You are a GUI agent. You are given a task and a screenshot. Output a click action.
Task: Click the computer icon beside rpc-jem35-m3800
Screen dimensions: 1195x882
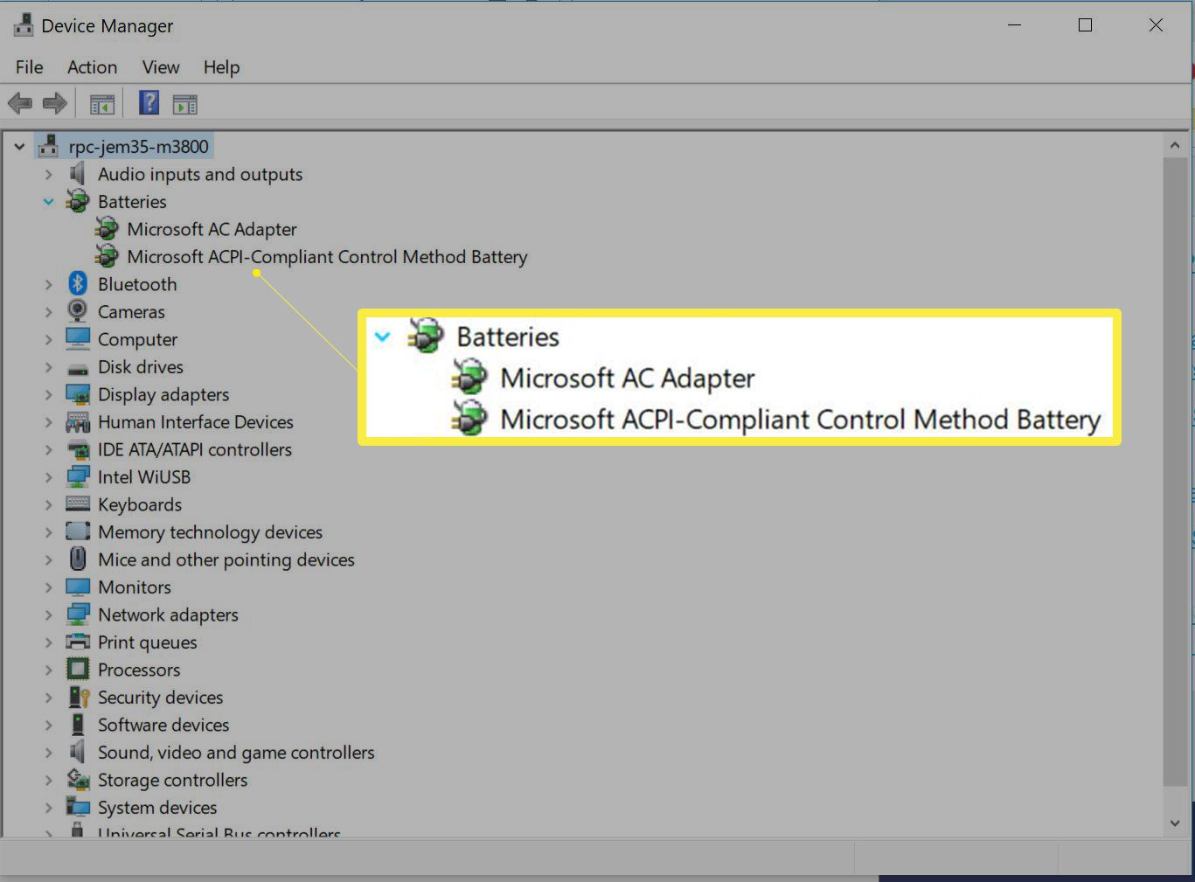(x=49, y=146)
